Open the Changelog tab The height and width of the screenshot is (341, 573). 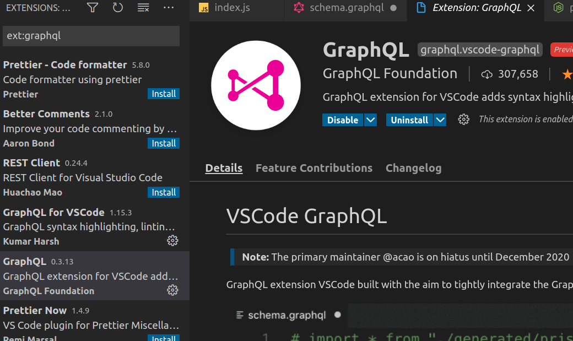pyautogui.click(x=413, y=168)
